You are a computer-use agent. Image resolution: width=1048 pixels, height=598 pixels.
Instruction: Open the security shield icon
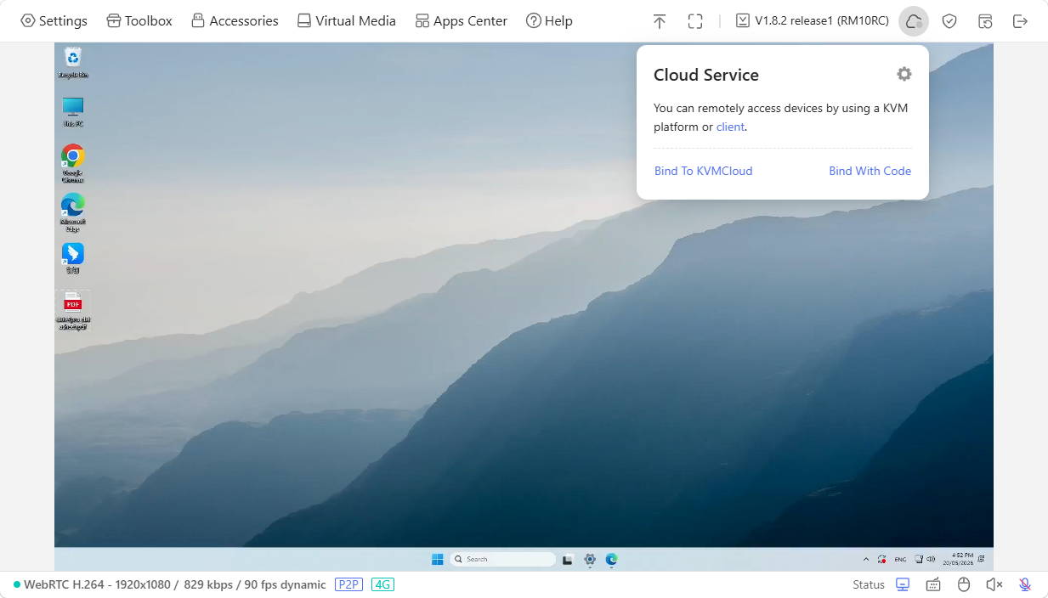[949, 21]
